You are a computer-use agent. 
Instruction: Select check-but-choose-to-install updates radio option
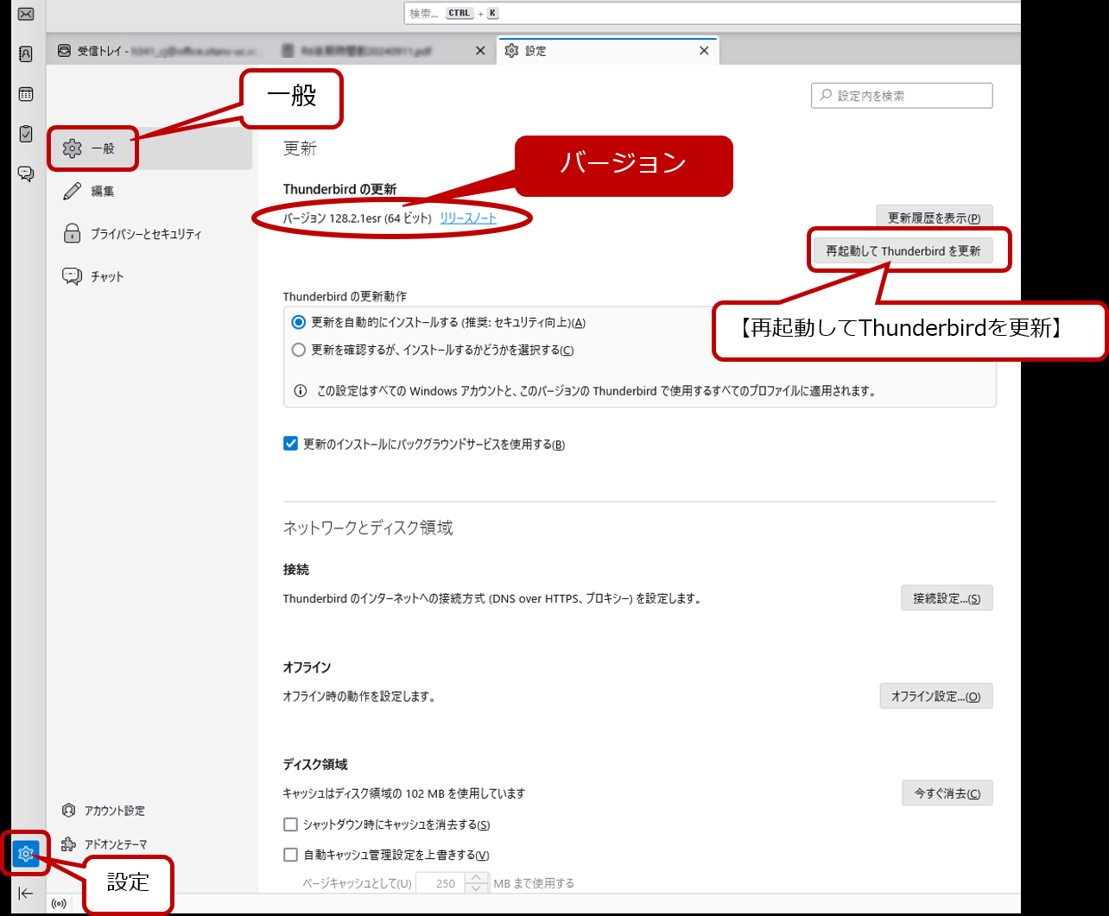[x=299, y=350]
